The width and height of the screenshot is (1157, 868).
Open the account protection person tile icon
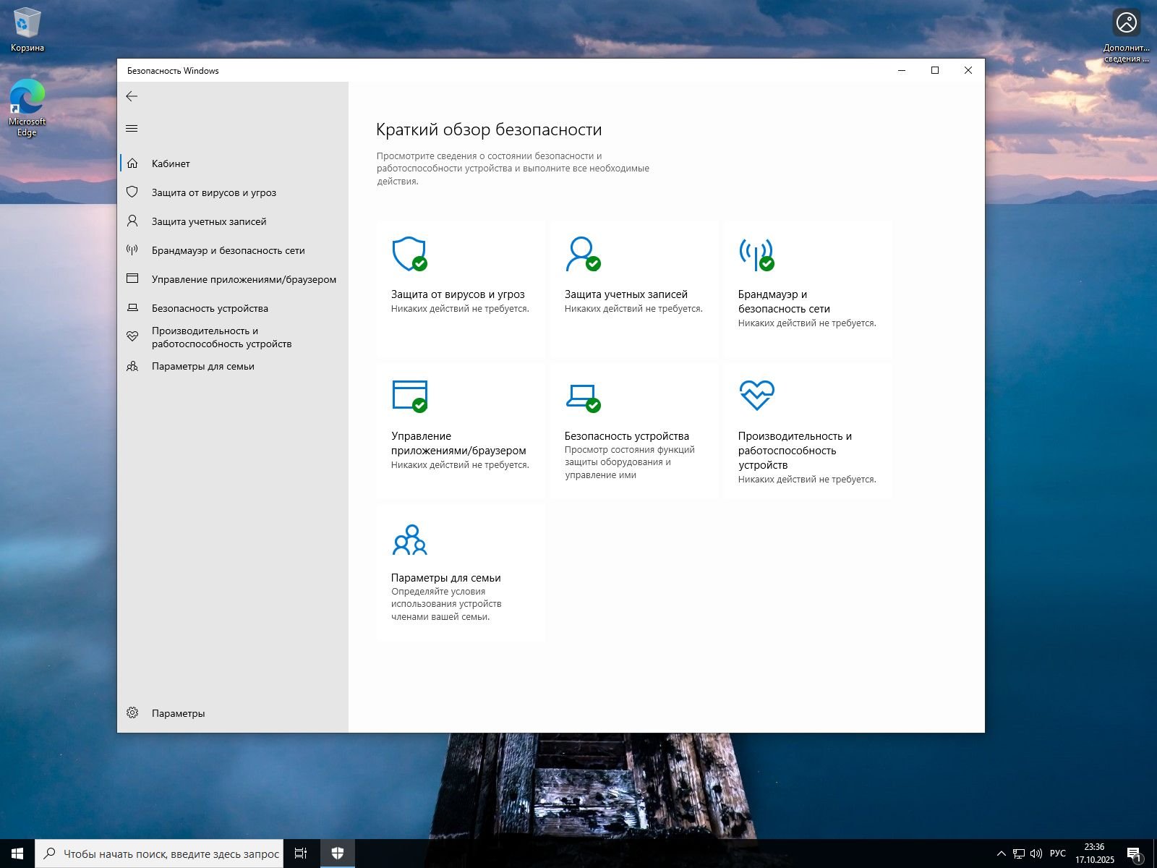coord(582,254)
